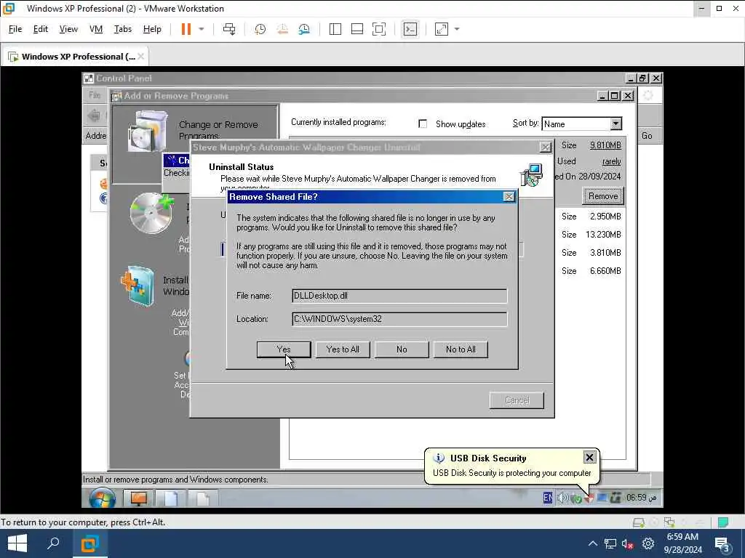Click the host network tray icon
Viewport: 745px width, 558px height.
tap(610, 543)
